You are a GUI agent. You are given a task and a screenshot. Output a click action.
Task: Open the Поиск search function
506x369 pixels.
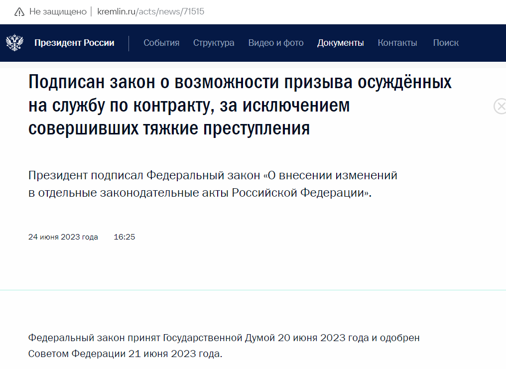(x=445, y=43)
